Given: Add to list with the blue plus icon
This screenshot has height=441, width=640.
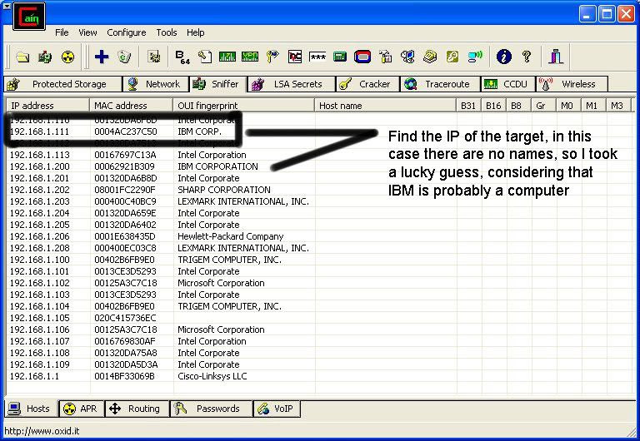Looking at the screenshot, I should click(x=101, y=57).
